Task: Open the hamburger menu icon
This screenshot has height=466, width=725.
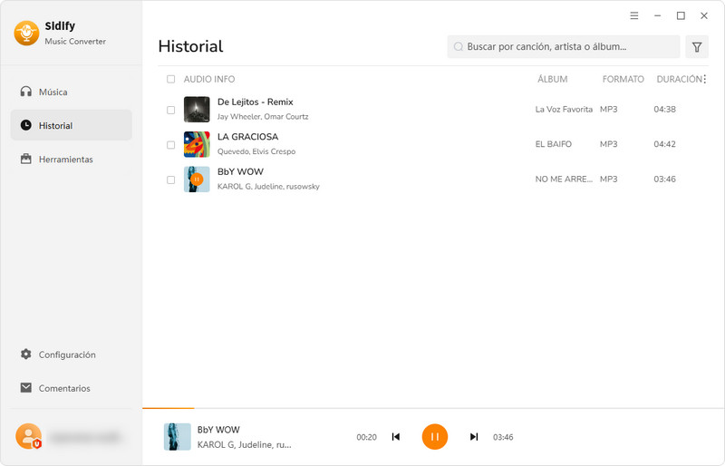Action: [633, 15]
